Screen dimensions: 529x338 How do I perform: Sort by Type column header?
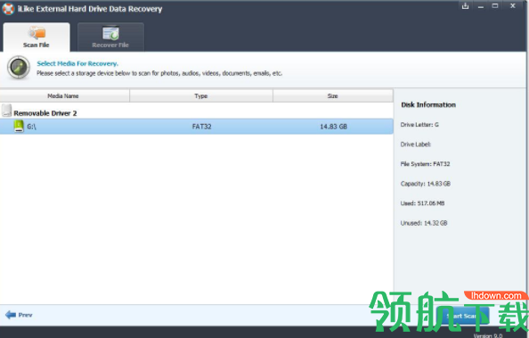click(201, 96)
